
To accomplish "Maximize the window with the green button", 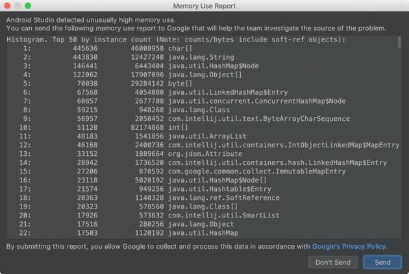I will pyautogui.click(x=28, y=6).
